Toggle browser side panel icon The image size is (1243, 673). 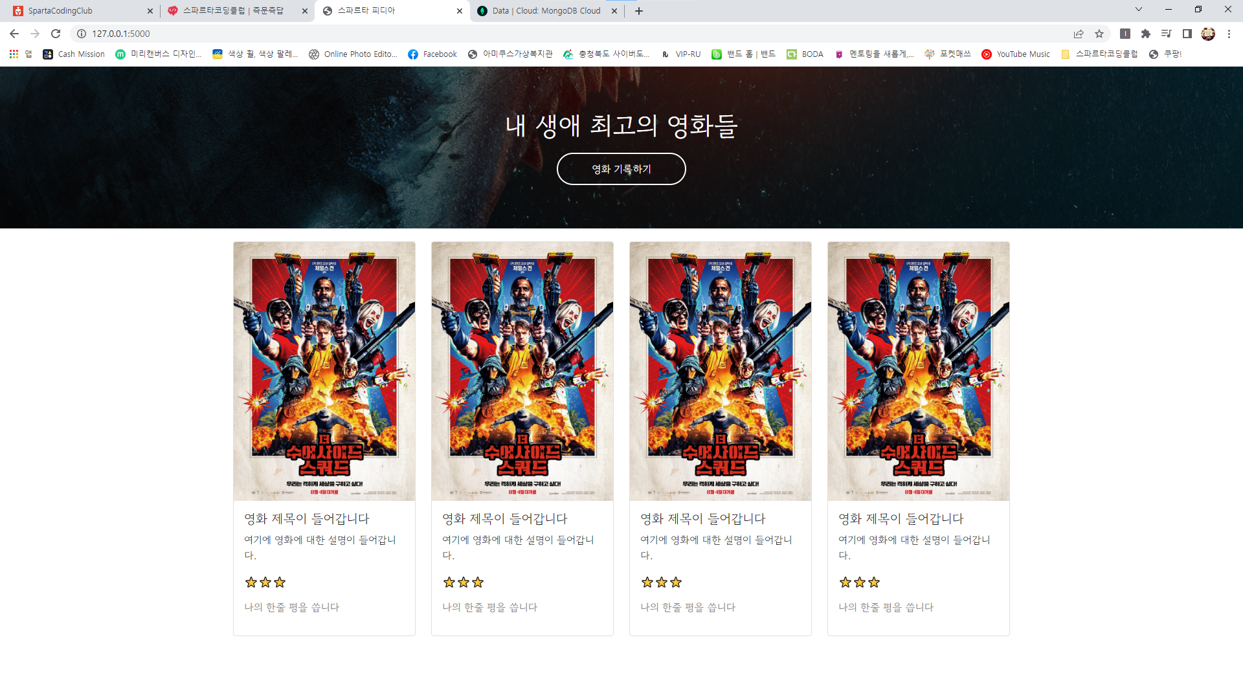tap(1187, 34)
